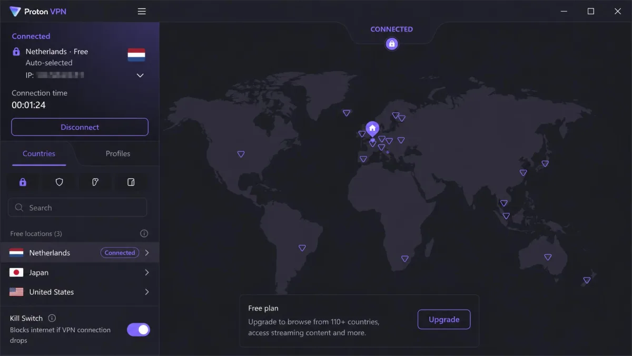Expand the United States server list chevron
632x356 pixels.
tap(147, 292)
